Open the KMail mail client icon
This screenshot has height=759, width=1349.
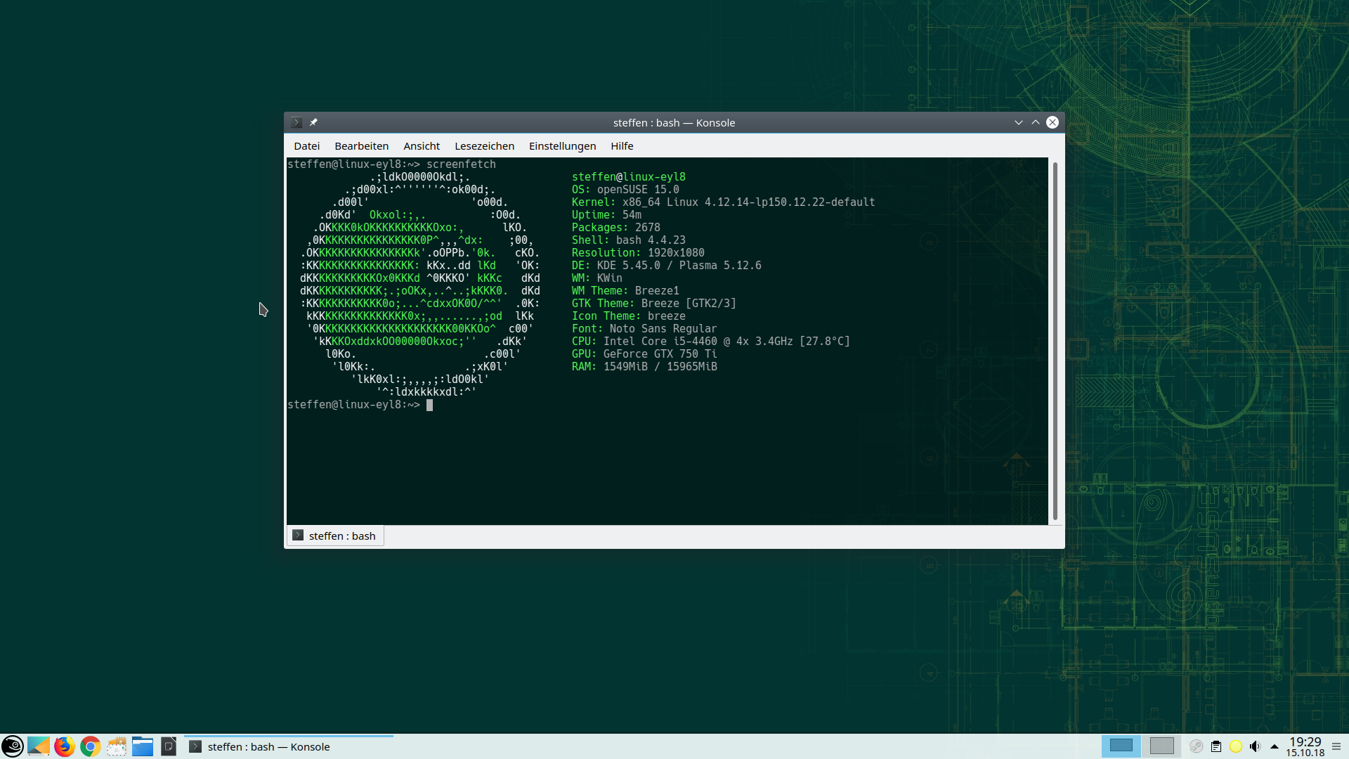point(117,746)
